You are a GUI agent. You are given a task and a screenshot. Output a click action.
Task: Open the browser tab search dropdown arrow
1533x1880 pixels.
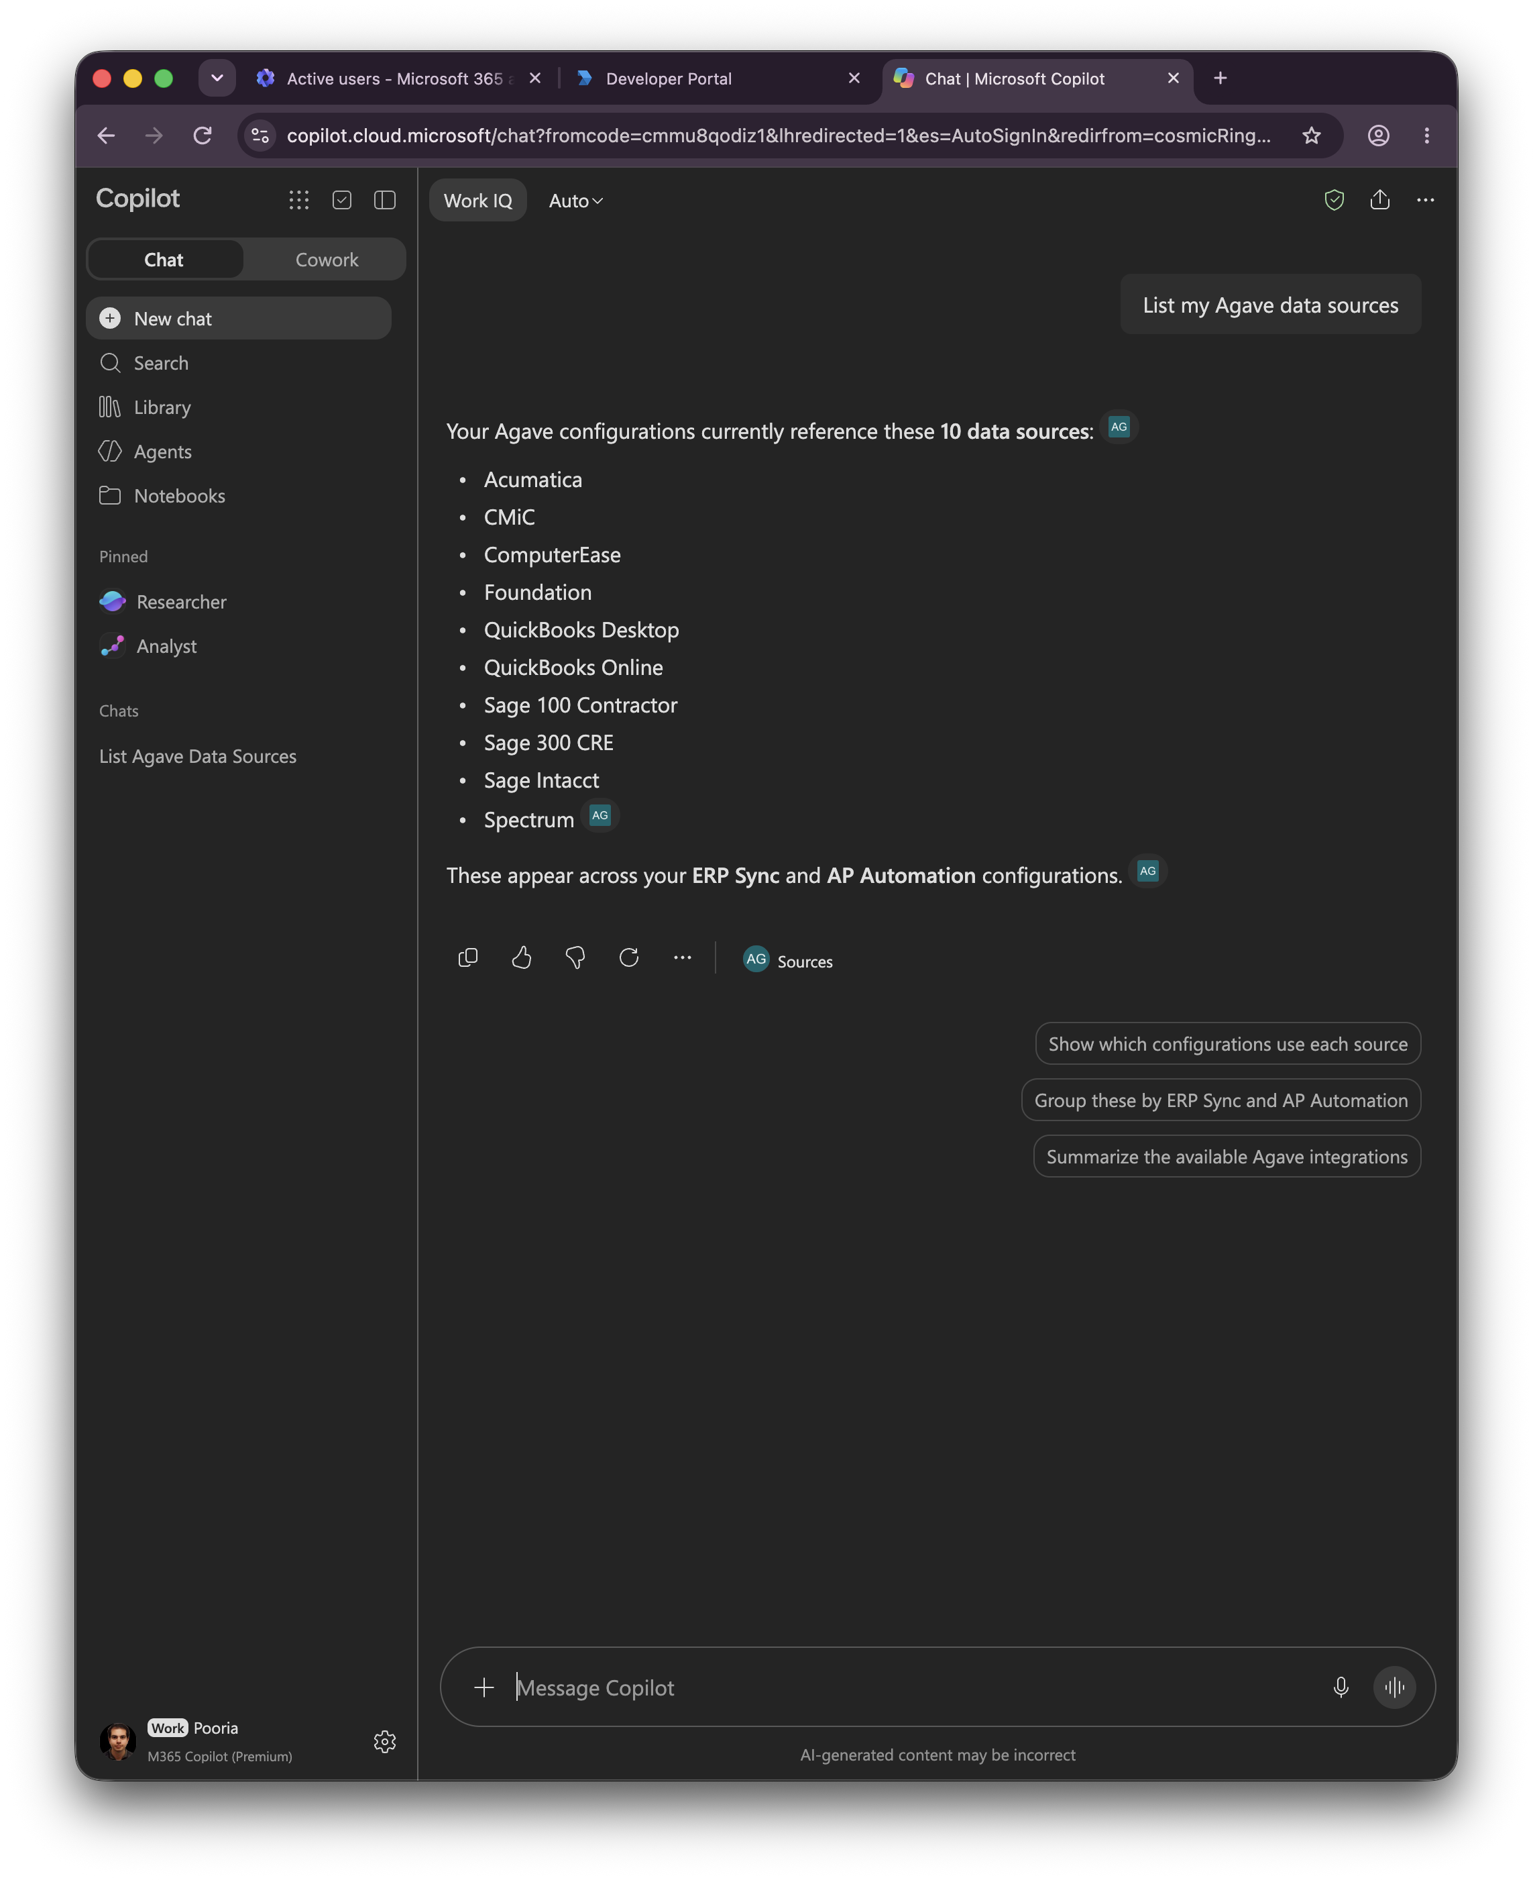(x=217, y=78)
